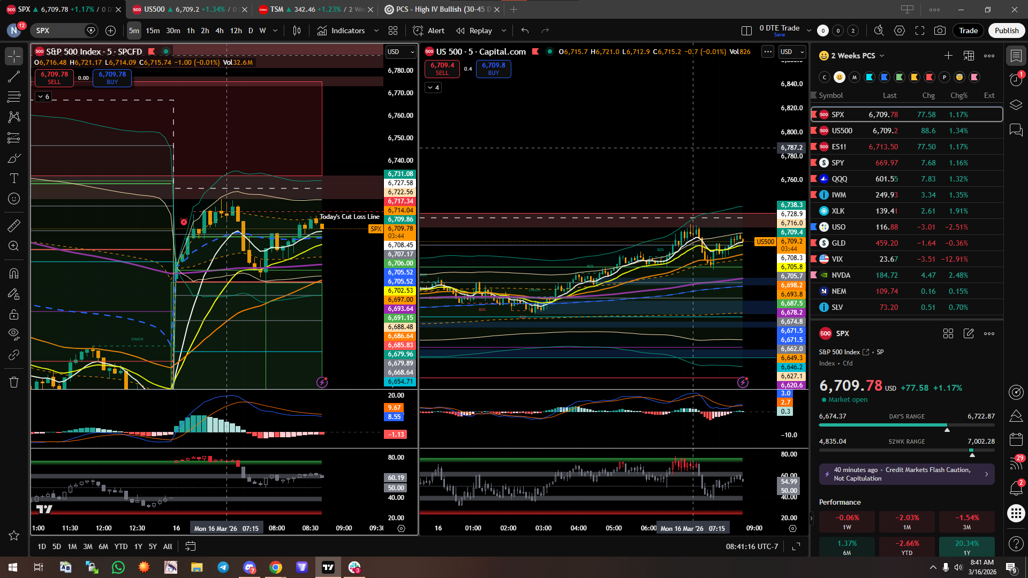Expand the 2 Weeks PCS watchlist dropdown

coord(882,56)
